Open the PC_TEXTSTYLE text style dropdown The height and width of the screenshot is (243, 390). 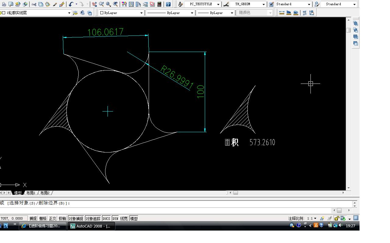pos(203,4)
